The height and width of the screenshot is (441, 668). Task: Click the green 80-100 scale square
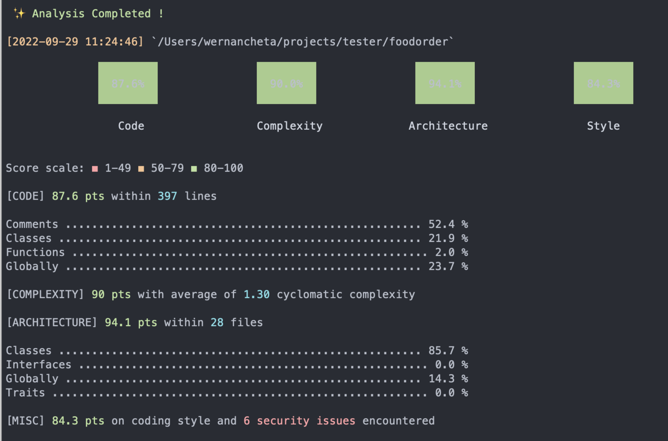[195, 168]
